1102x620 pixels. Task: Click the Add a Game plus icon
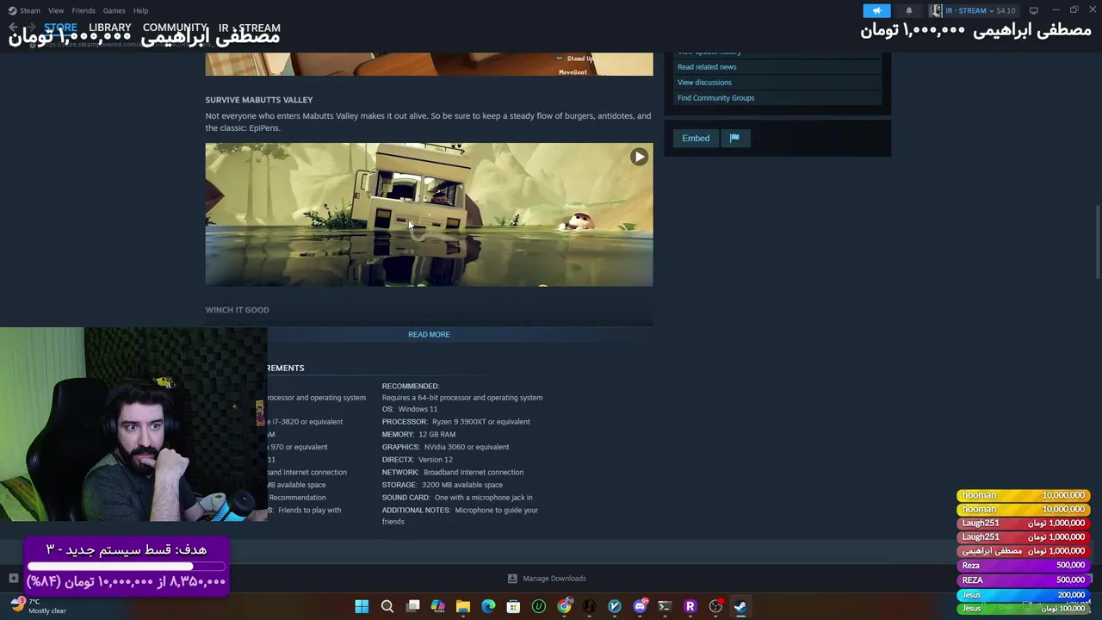pos(13,579)
